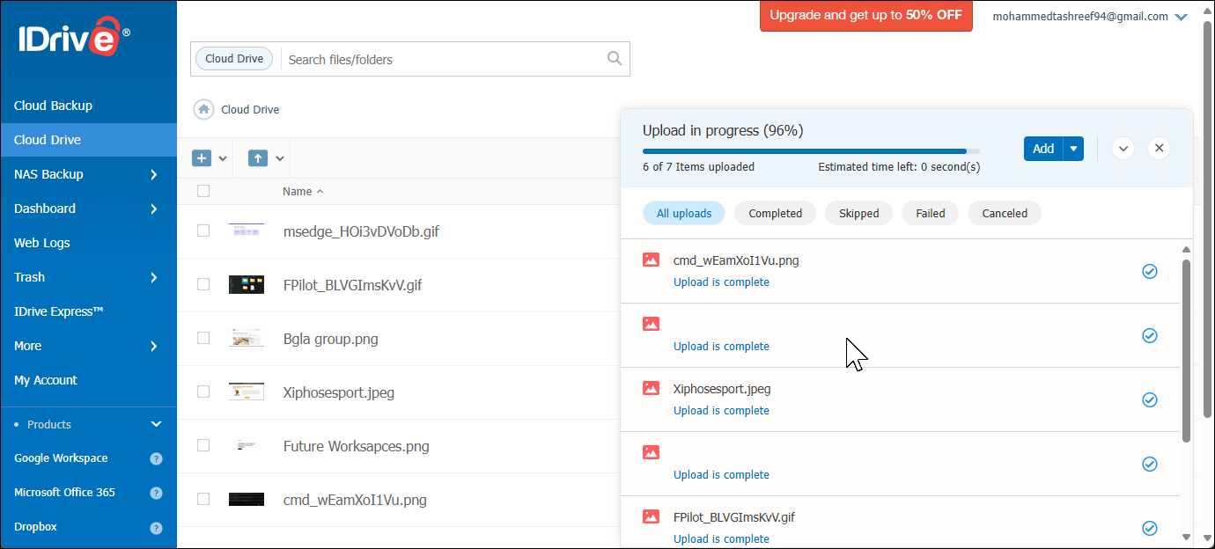1215x549 pixels.
Task: Go to the home breadcrumb icon
Action: [203, 109]
